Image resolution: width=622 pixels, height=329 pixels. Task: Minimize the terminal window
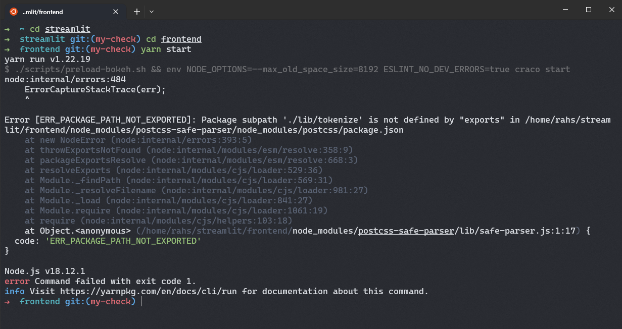[x=565, y=10]
